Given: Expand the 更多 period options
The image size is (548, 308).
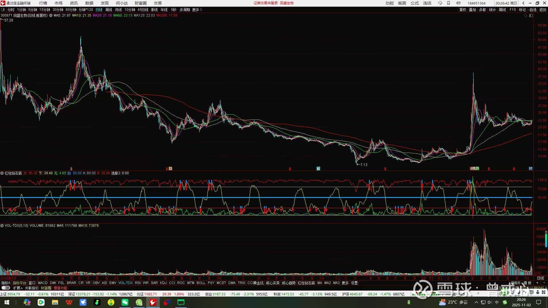Looking at the screenshot, I should (197, 10).
